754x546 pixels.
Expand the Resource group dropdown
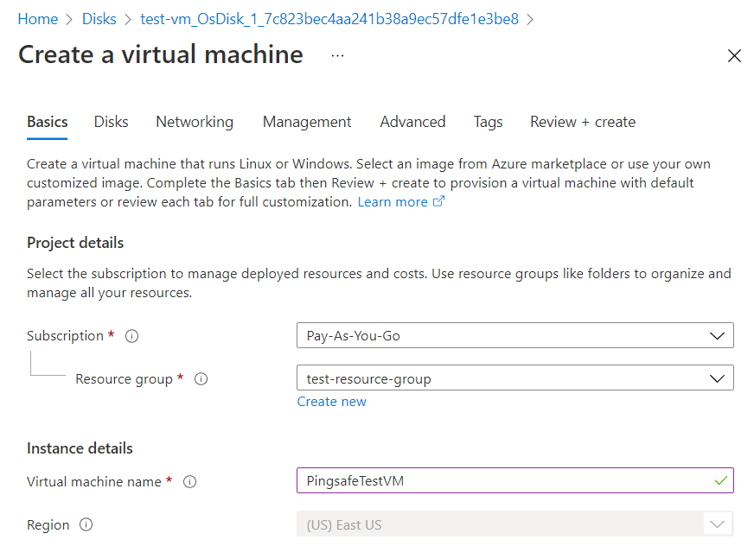(514, 378)
